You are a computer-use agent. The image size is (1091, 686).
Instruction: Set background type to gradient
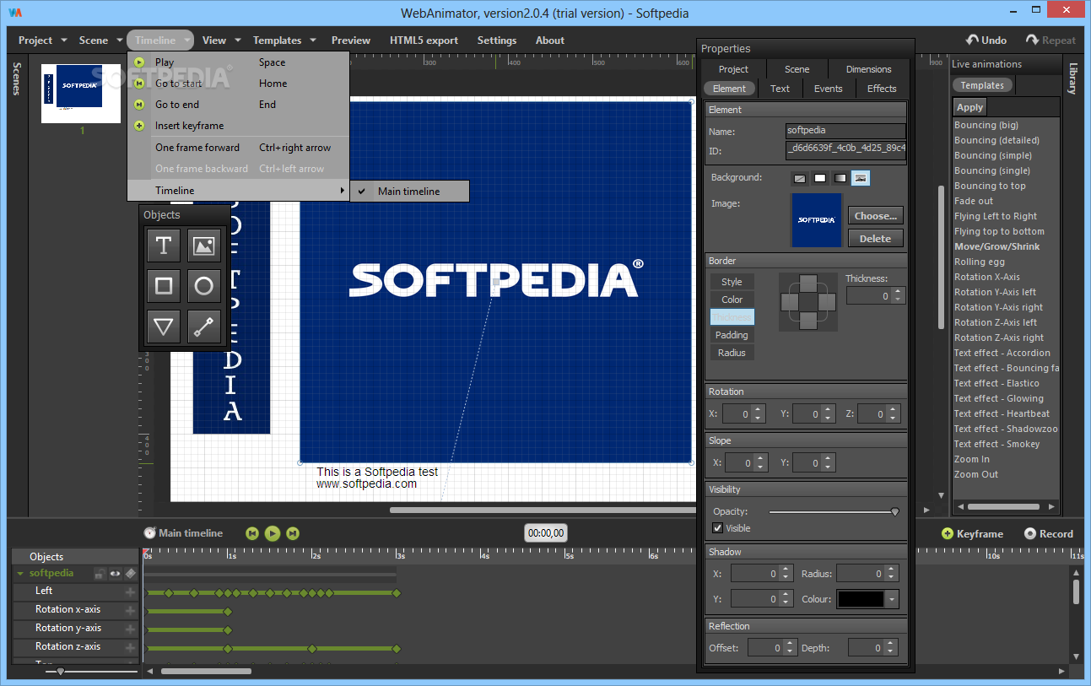point(840,178)
